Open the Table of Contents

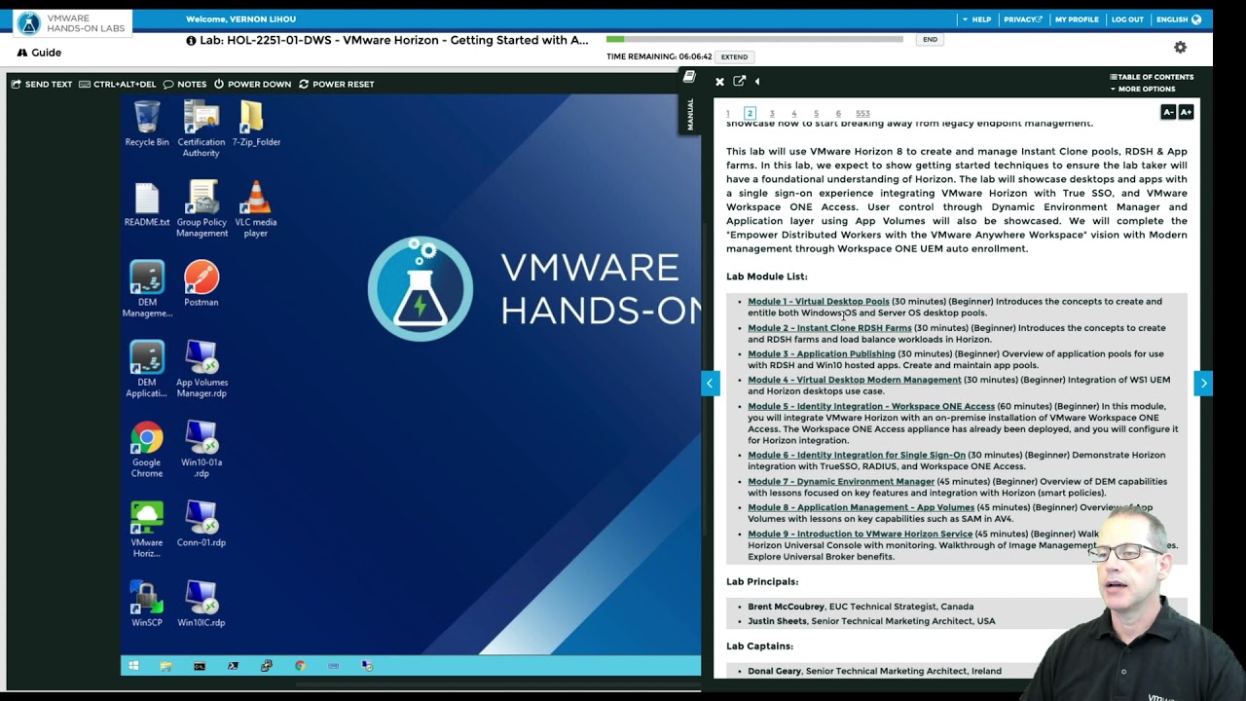pyautogui.click(x=1153, y=77)
